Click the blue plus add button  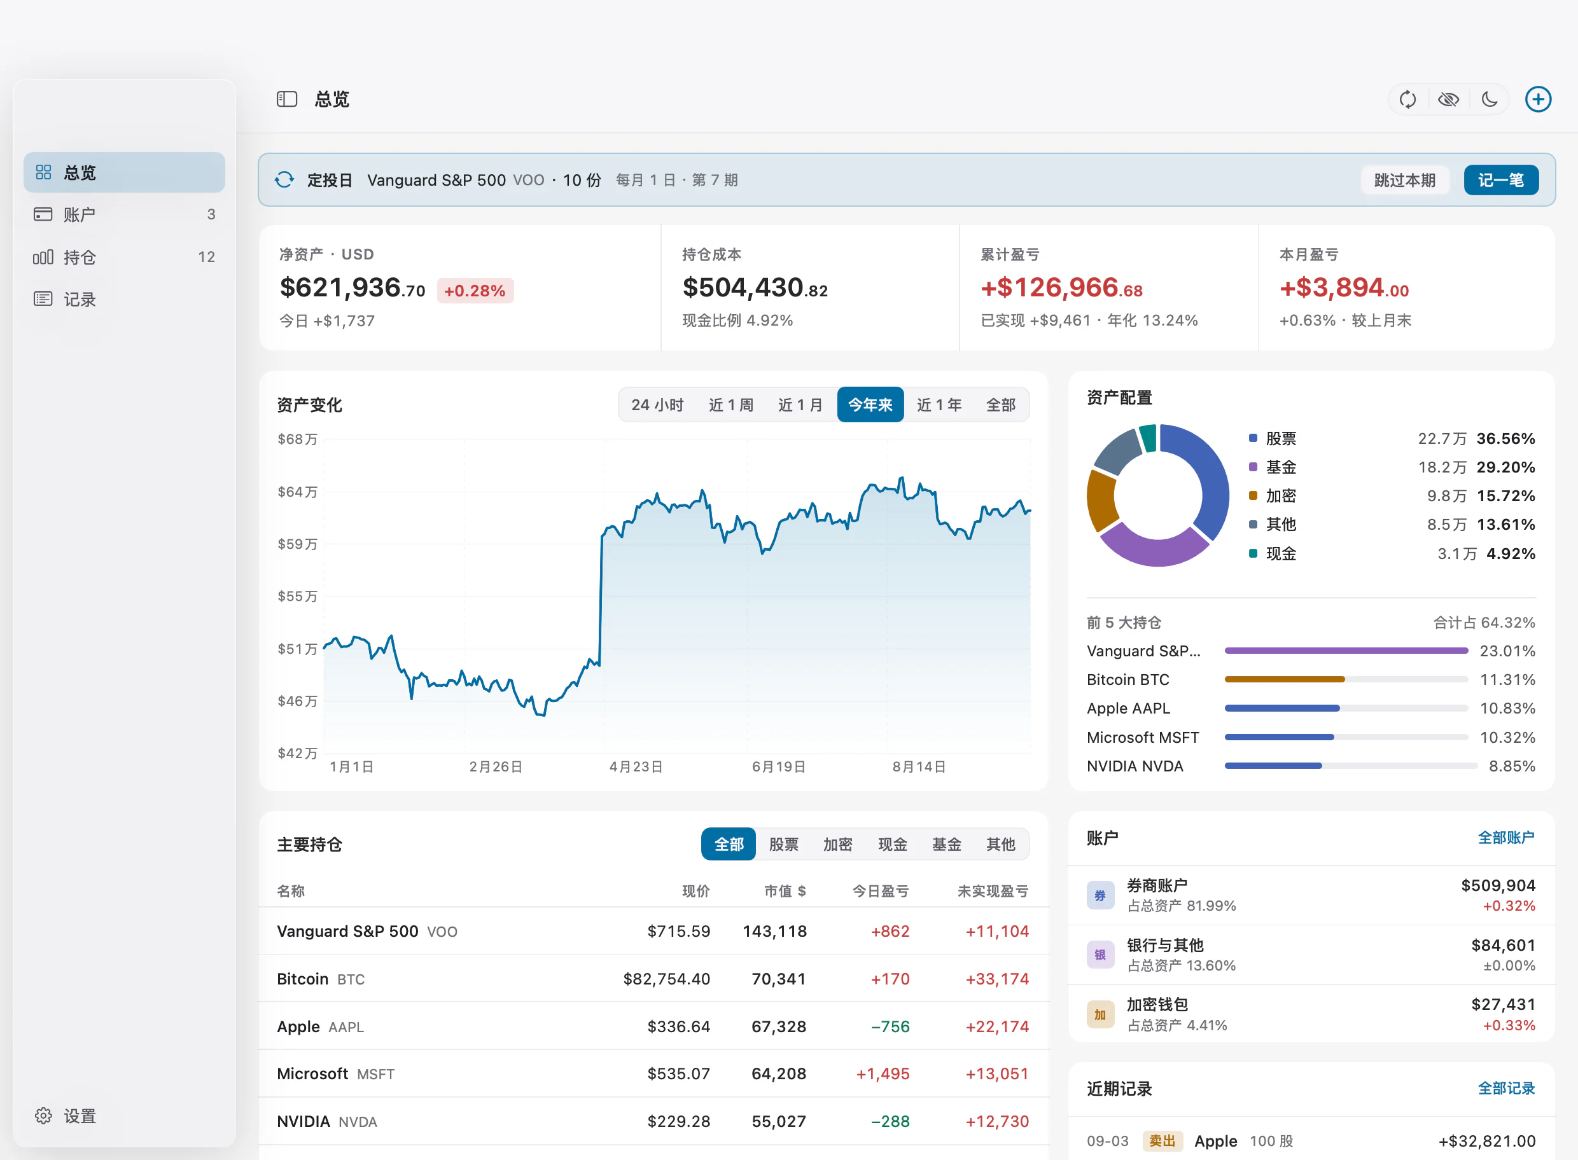click(x=1538, y=100)
